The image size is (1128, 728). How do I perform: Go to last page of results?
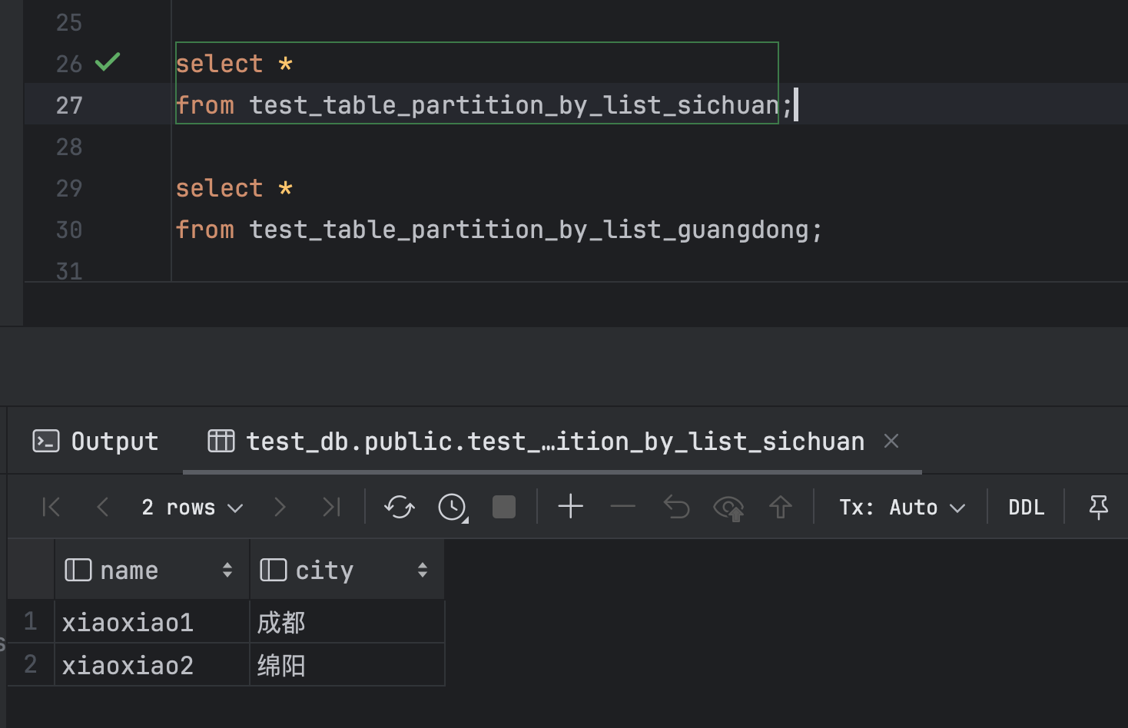click(331, 507)
